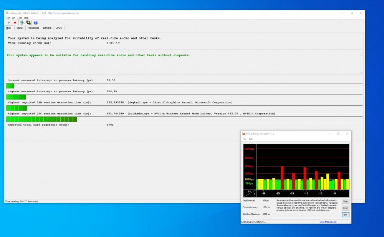384x237 pixels.
Task: Open the magnifier analysis toolbar icon
Action: tap(22, 23)
